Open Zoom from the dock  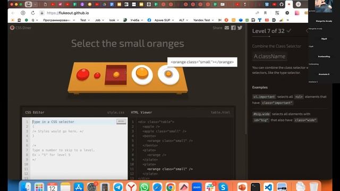pos(197,187)
